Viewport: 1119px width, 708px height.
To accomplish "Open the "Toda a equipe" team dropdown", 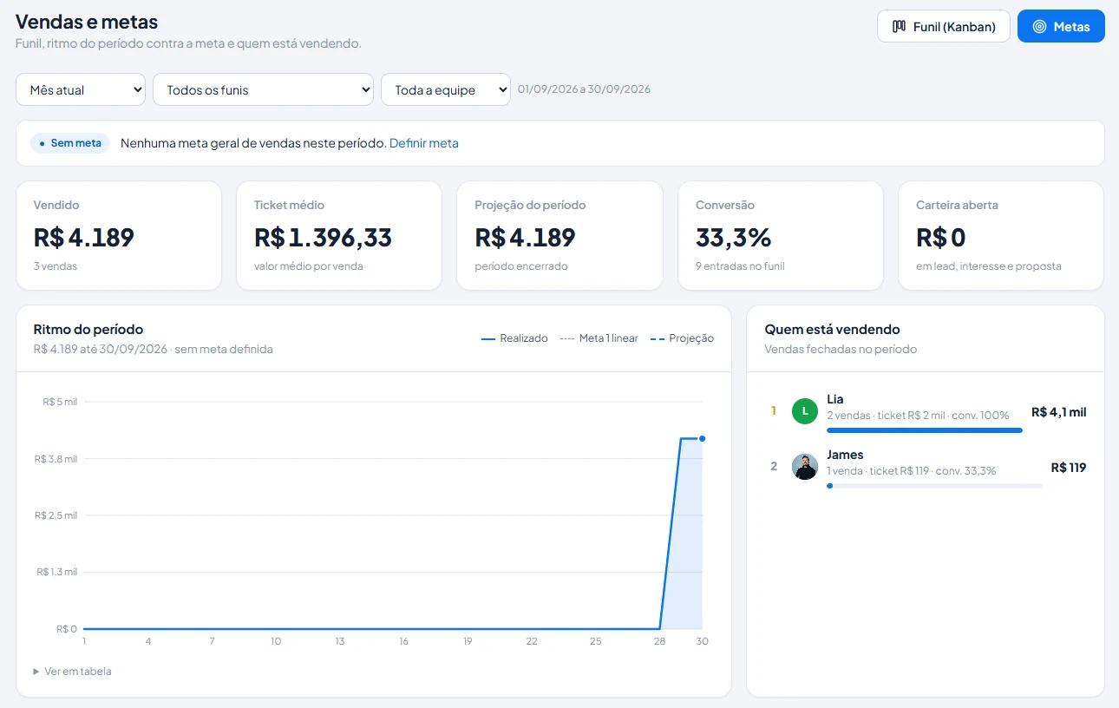I will [x=446, y=89].
